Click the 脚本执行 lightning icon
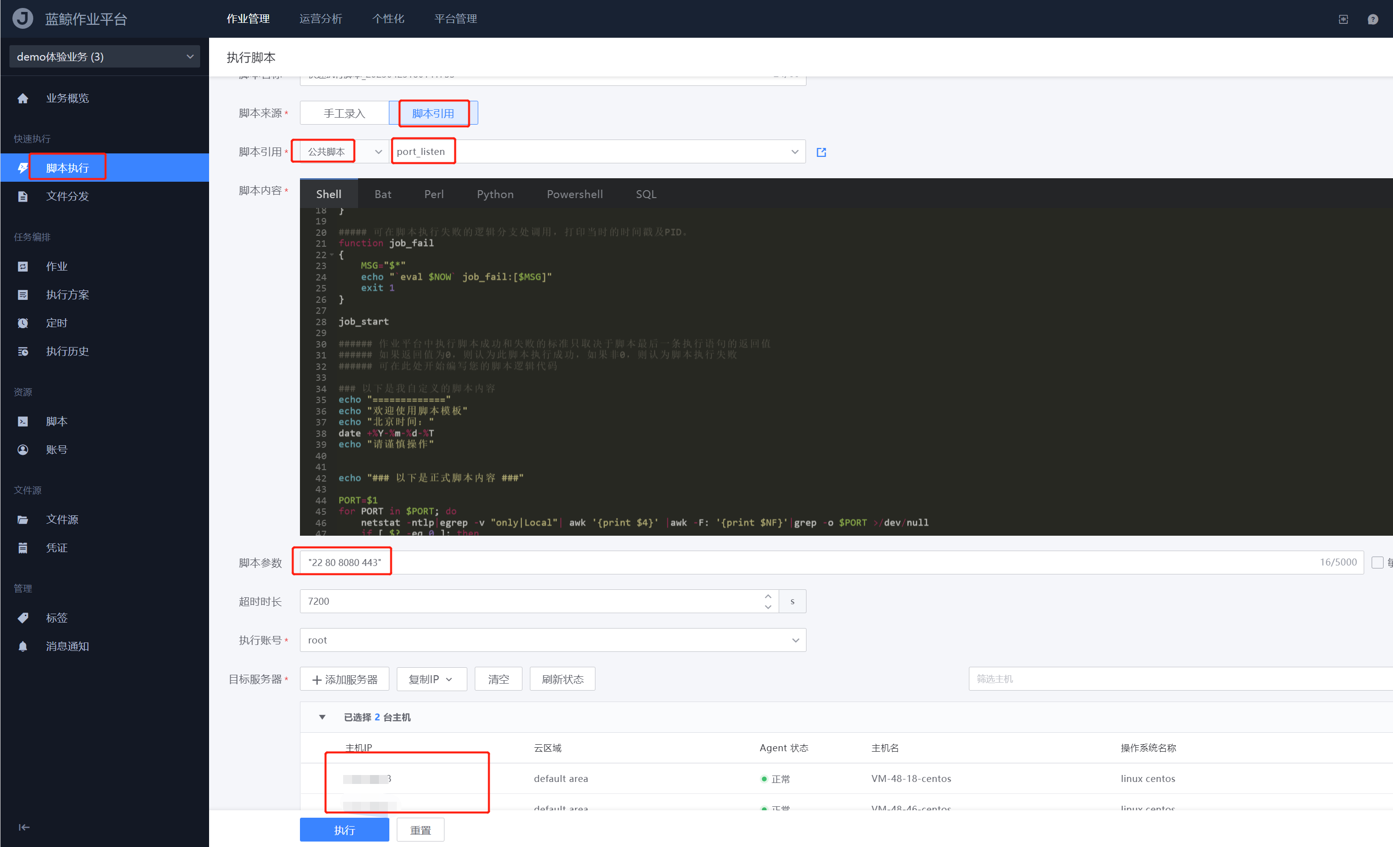This screenshot has height=847, width=1393. 23,168
